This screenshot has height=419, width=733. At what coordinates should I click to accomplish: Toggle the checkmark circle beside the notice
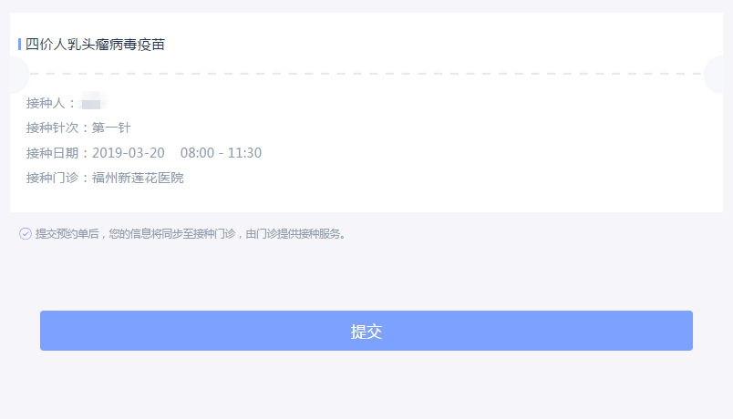click(x=26, y=234)
